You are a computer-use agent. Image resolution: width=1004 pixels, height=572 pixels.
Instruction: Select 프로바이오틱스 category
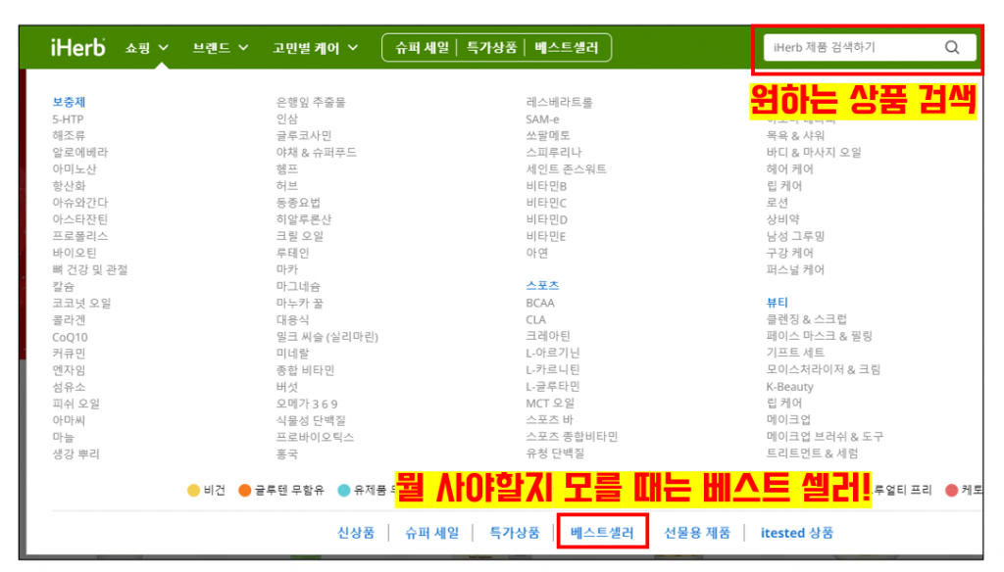[315, 437]
